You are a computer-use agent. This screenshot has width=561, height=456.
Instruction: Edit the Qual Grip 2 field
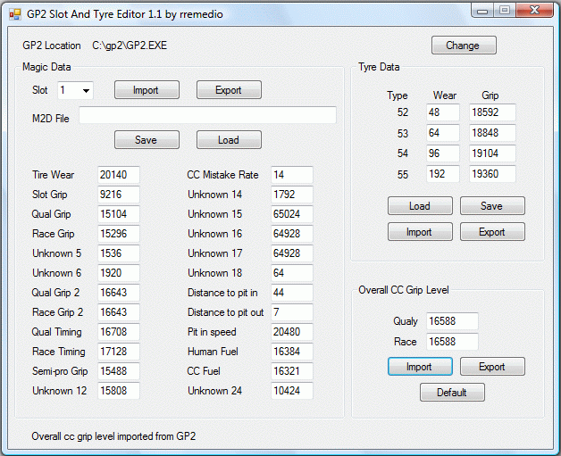tap(119, 293)
